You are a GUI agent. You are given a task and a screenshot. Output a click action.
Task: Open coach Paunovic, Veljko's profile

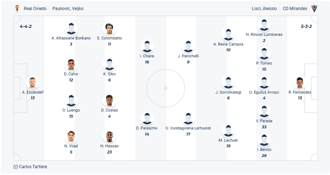click(x=68, y=9)
